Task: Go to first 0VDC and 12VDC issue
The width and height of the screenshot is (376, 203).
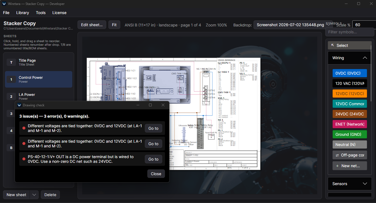Action: click(153, 128)
